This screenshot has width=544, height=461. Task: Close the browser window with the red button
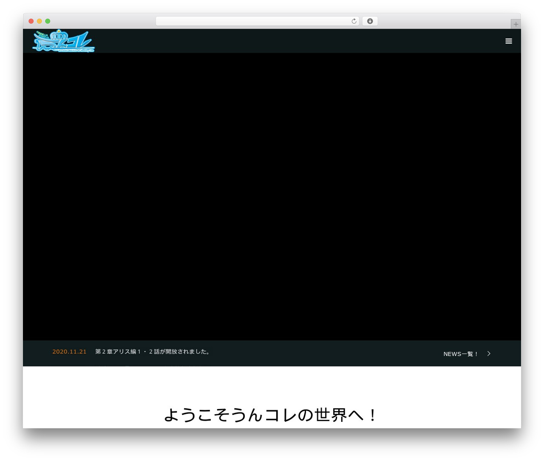[31, 21]
